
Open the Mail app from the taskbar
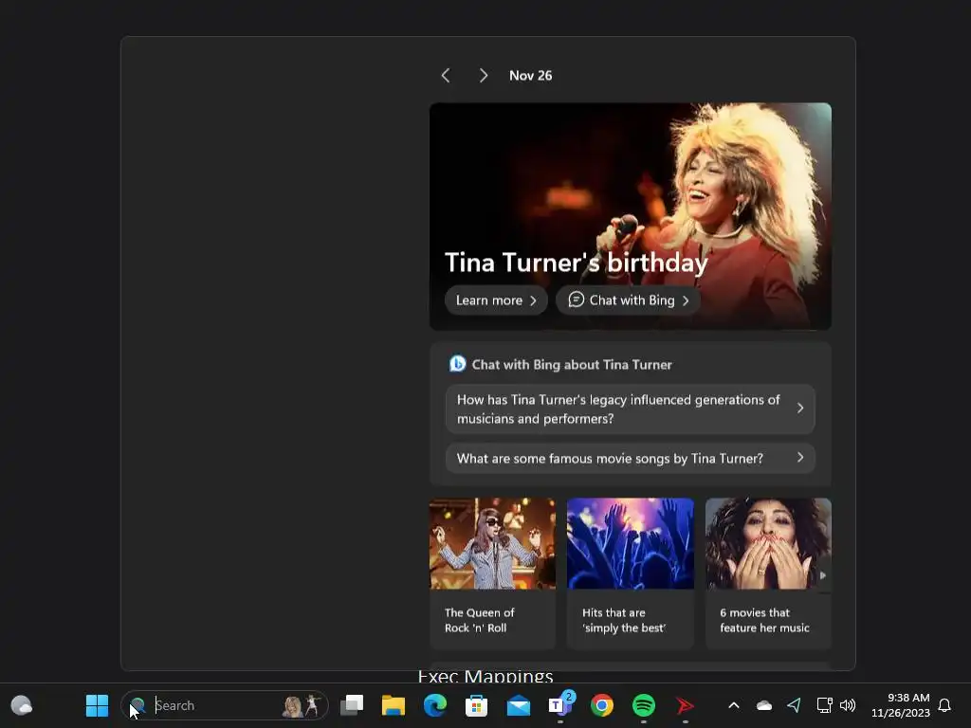click(519, 705)
